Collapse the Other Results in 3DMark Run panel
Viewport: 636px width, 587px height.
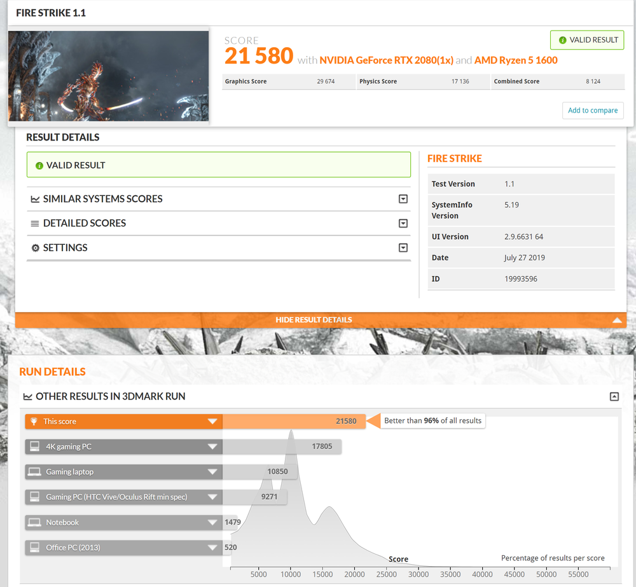pyautogui.click(x=614, y=396)
